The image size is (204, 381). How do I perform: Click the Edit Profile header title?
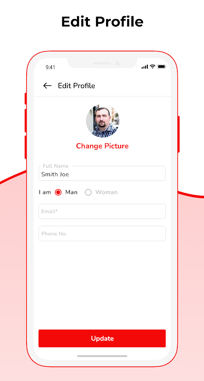[x=77, y=86]
